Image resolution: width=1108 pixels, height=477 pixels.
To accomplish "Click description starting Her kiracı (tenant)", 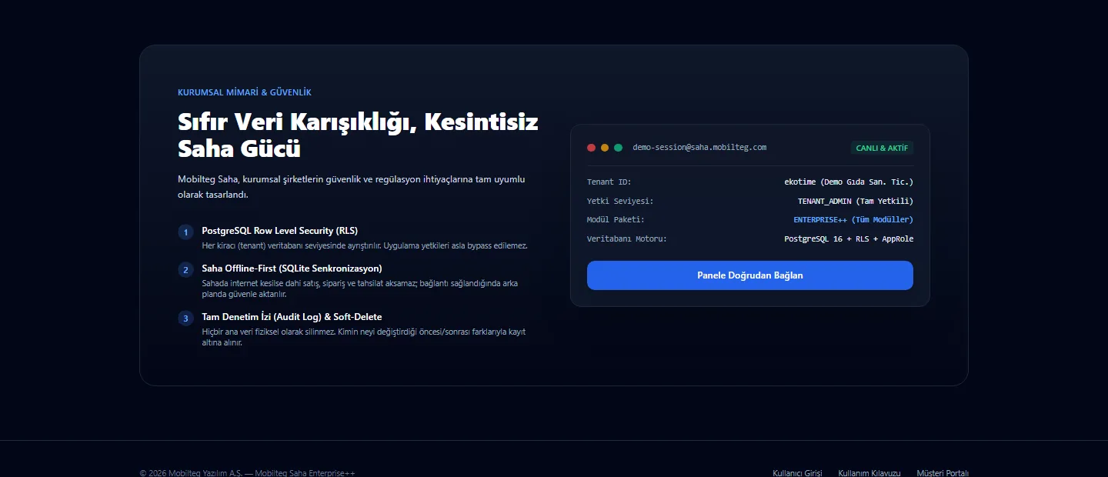I will point(365,245).
